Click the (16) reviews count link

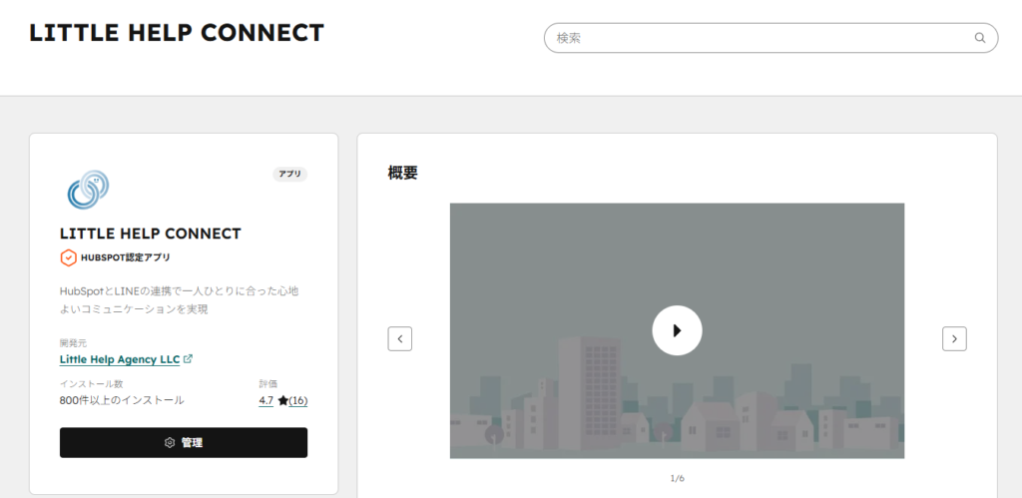(x=297, y=400)
